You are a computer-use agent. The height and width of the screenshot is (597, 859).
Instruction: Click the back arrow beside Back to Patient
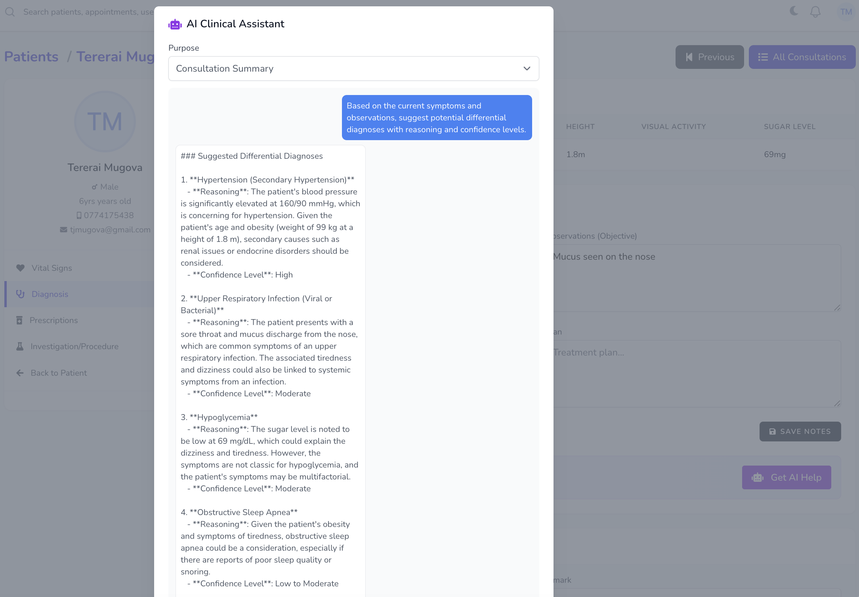[x=20, y=373]
